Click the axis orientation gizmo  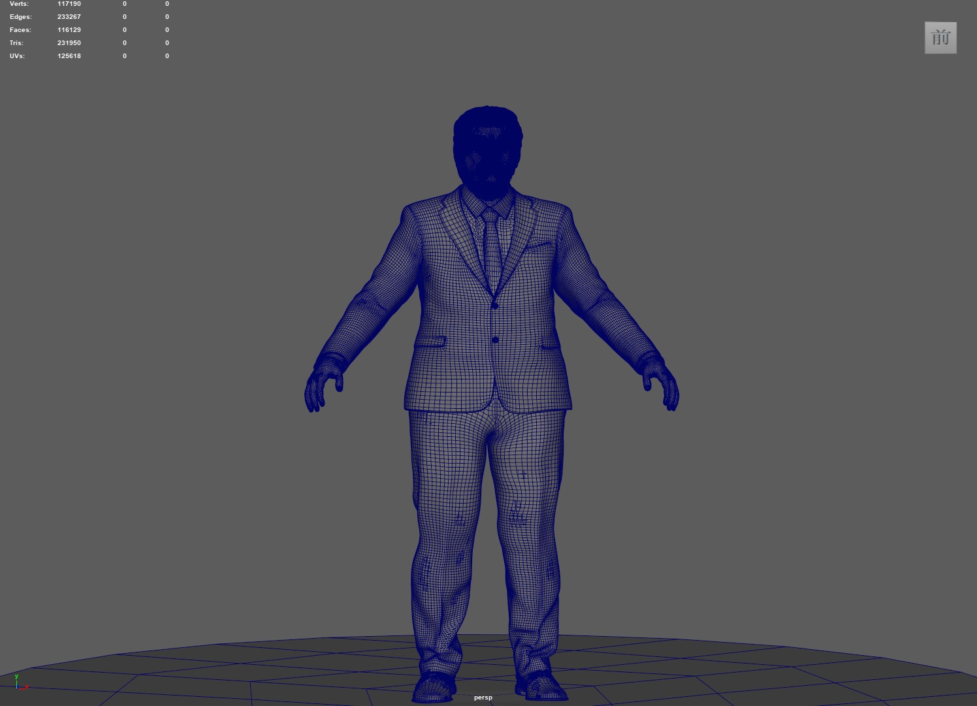coord(20,682)
